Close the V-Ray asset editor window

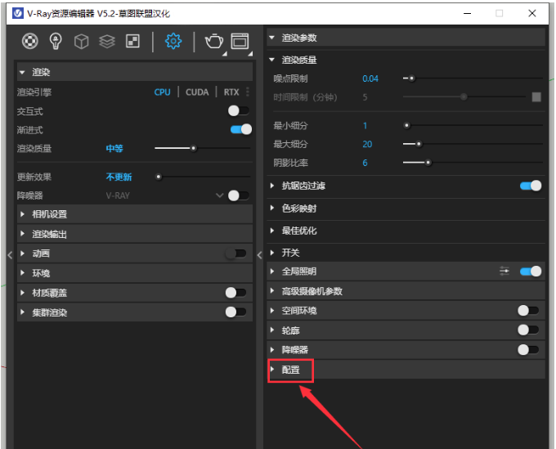click(x=532, y=13)
